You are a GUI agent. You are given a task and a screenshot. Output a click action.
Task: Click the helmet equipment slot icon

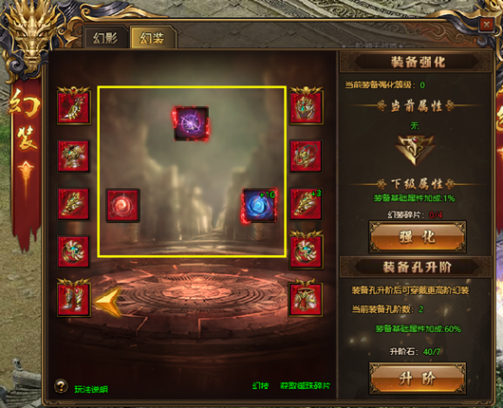pos(306,107)
